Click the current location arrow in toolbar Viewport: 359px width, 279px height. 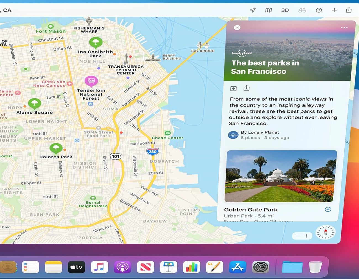point(253,10)
